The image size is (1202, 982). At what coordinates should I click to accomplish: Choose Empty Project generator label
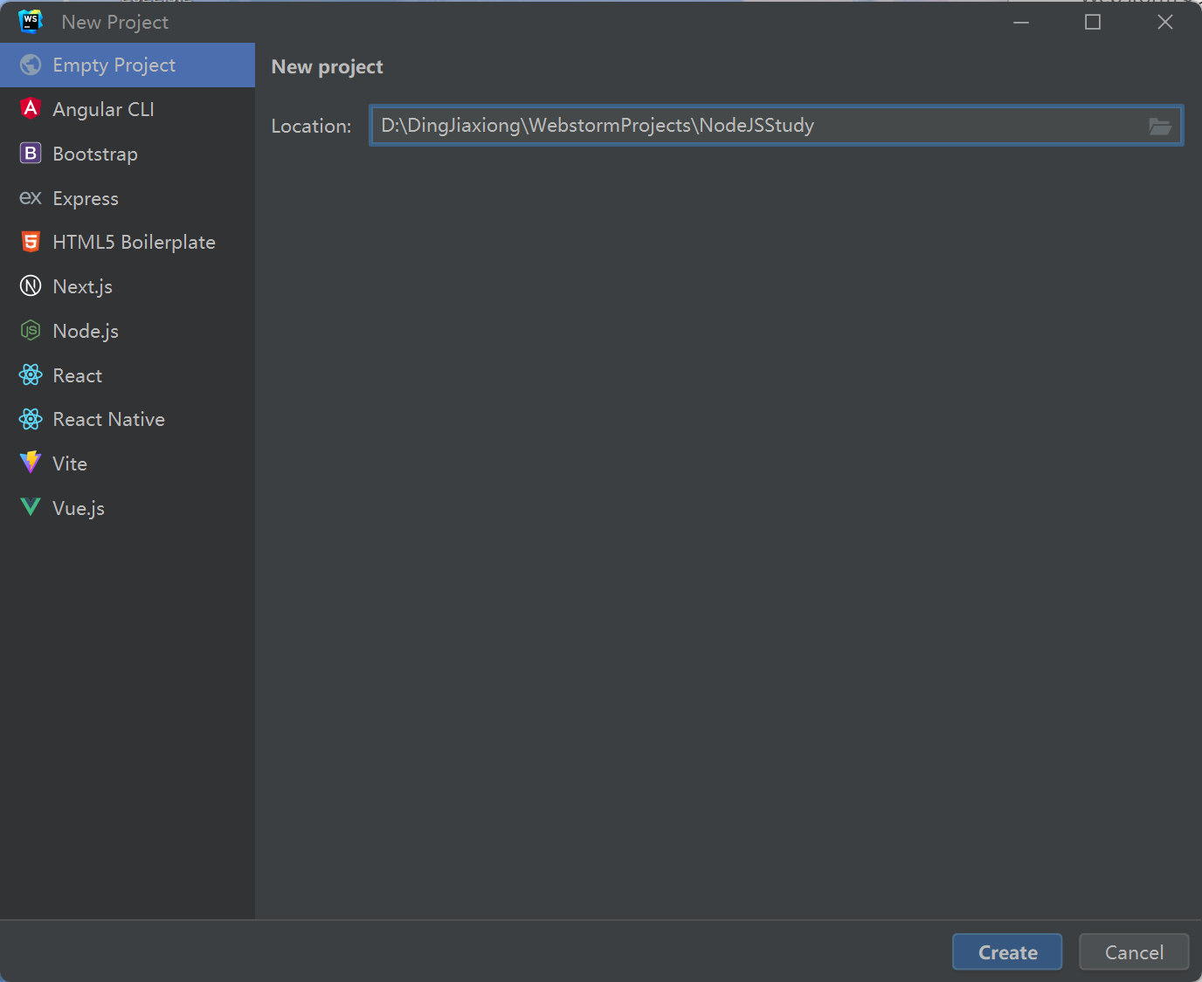coord(114,65)
